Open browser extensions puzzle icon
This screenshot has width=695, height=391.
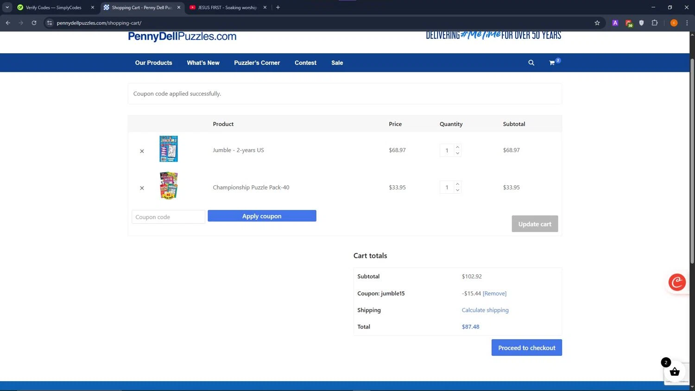pyautogui.click(x=654, y=23)
